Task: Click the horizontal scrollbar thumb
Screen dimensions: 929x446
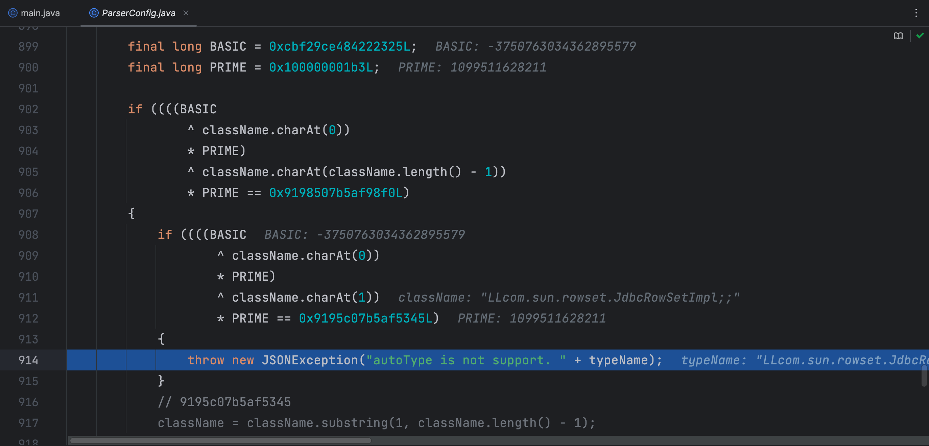Action: [x=220, y=441]
